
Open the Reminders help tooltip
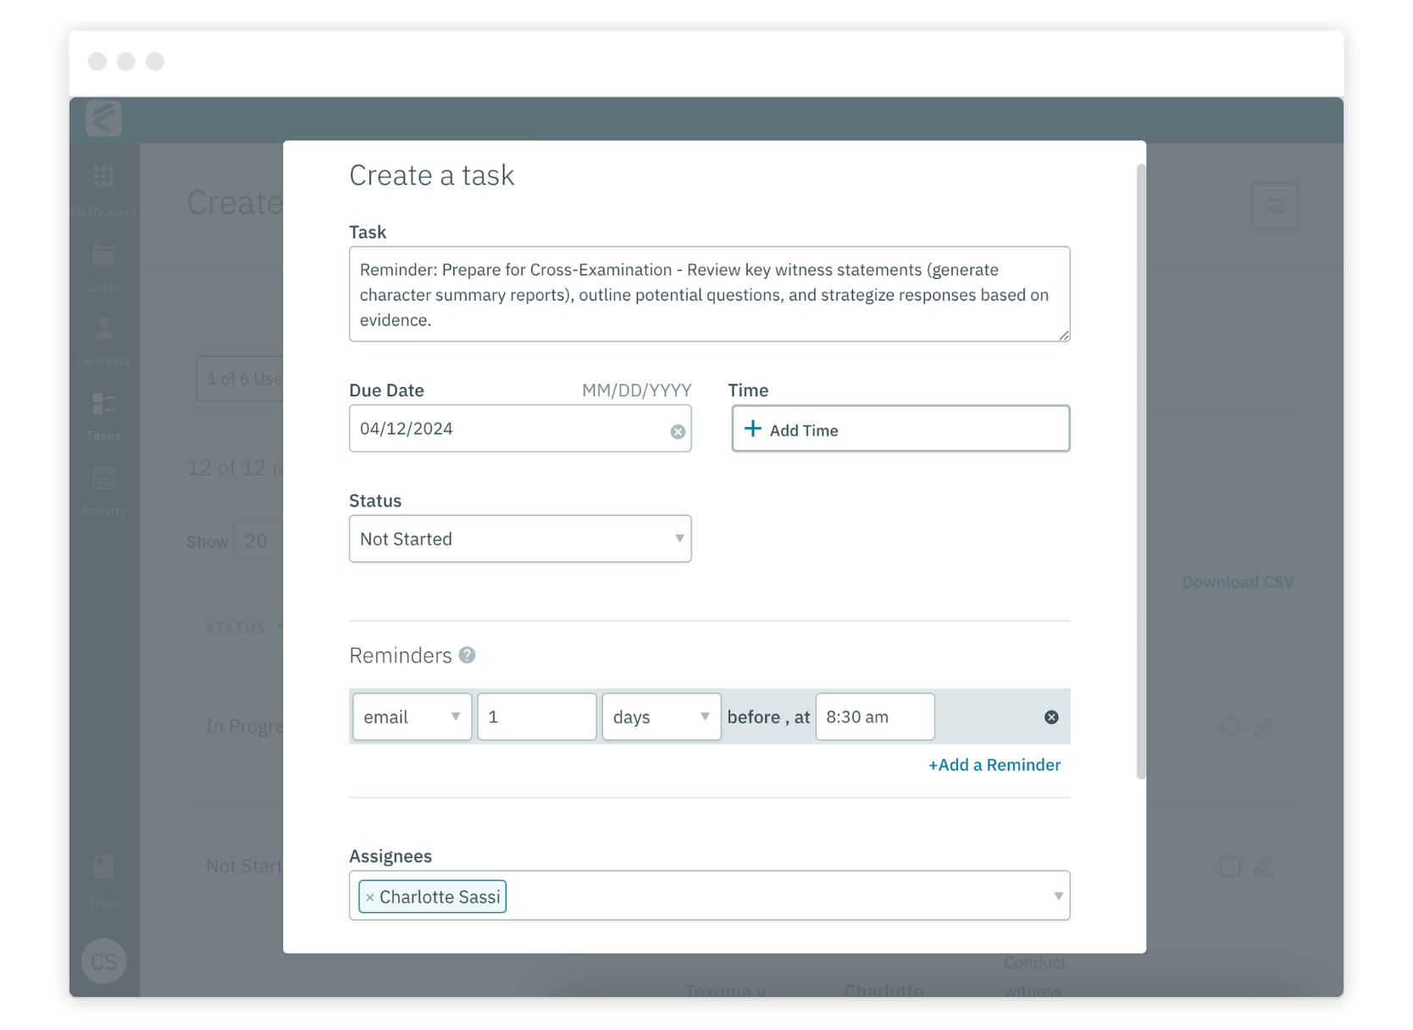coord(466,654)
